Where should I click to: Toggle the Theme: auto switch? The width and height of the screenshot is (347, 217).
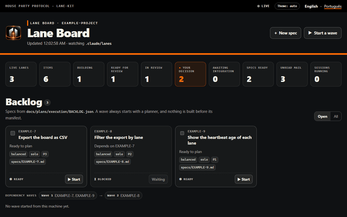coord(287,6)
